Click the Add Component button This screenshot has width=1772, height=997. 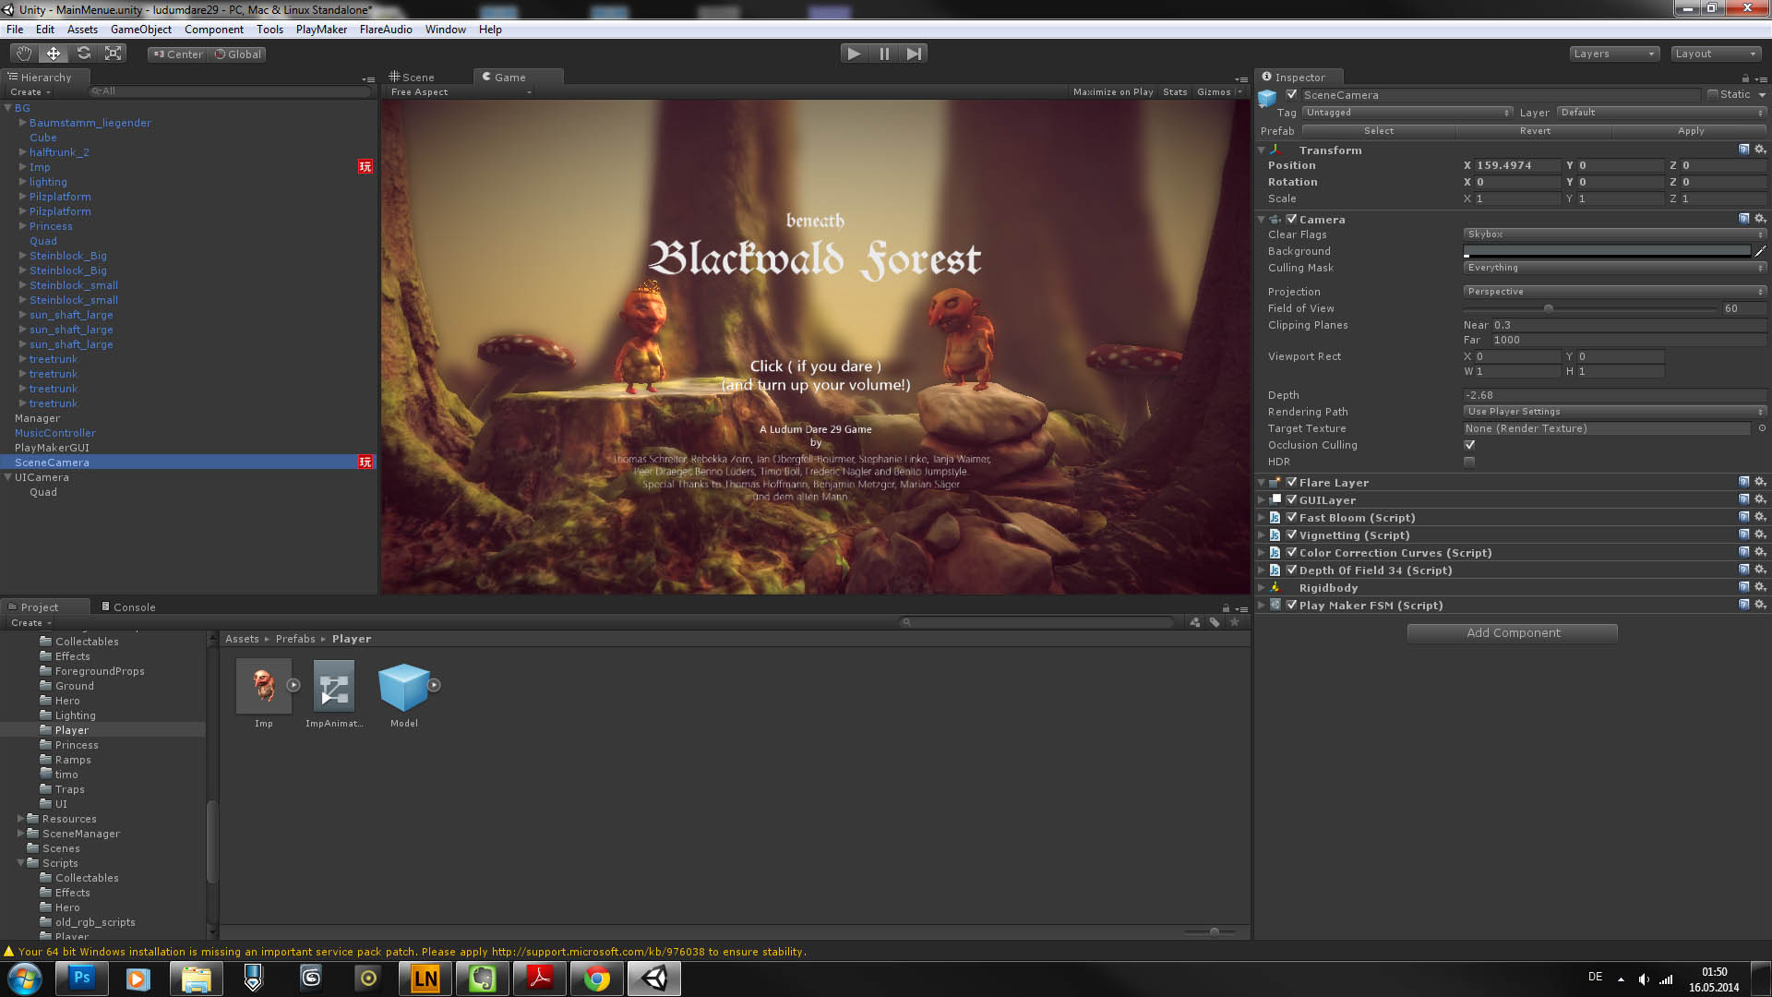[1513, 632]
